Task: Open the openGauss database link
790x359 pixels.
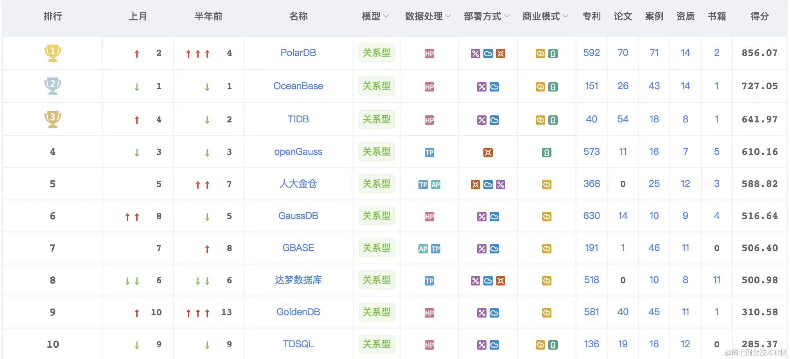Action: [x=298, y=152]
